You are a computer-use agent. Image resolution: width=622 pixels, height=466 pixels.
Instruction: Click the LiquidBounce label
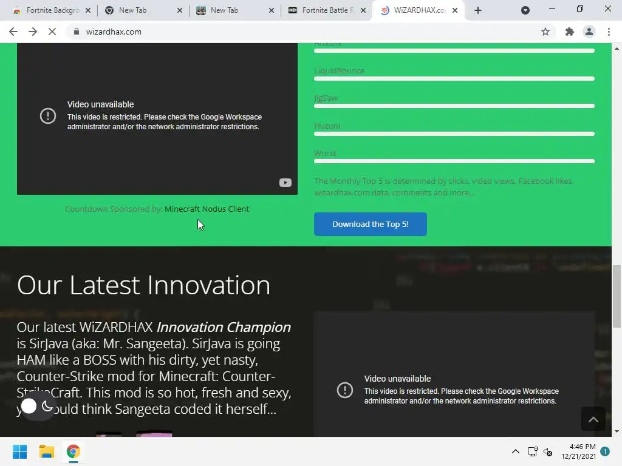pyautogui.click(x=339, y=70)
